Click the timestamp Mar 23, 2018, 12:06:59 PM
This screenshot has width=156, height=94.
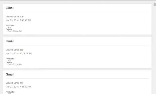(x=19, y=53)
